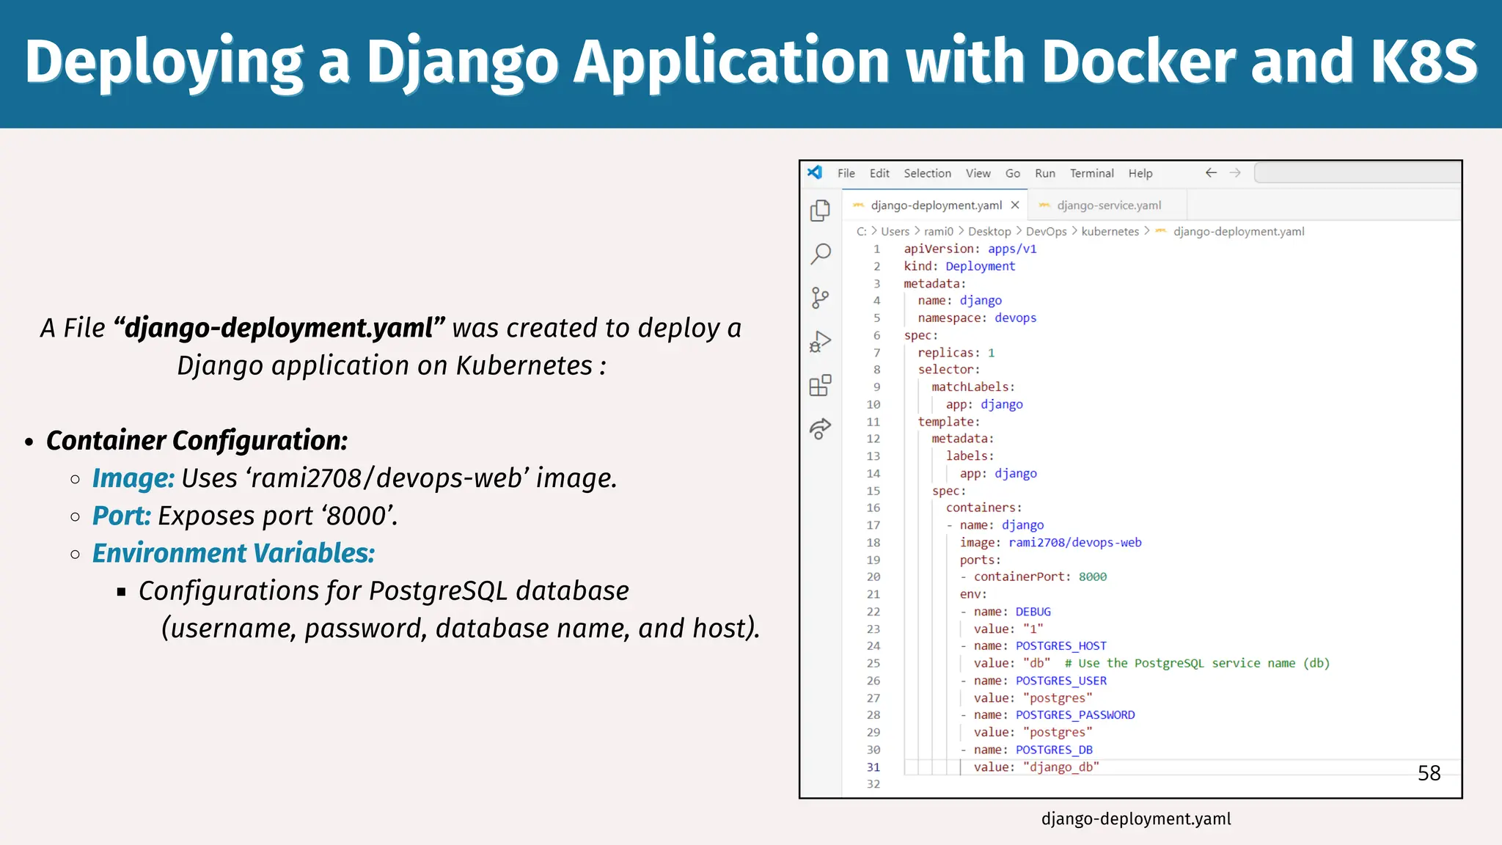Open the File menu
Image resolution: width=1502 pixels, height=845 pixels.
[x=846, y=173]
